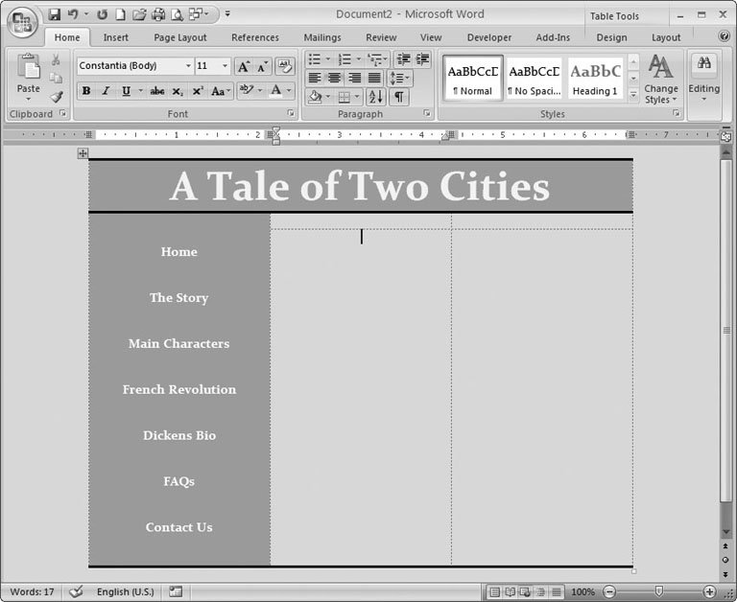
Task: Click the Sort icon in Paragraph group
Action: tap(375, 97)
